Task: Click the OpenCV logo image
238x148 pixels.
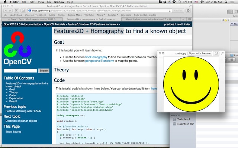Action: coord(17,48)
